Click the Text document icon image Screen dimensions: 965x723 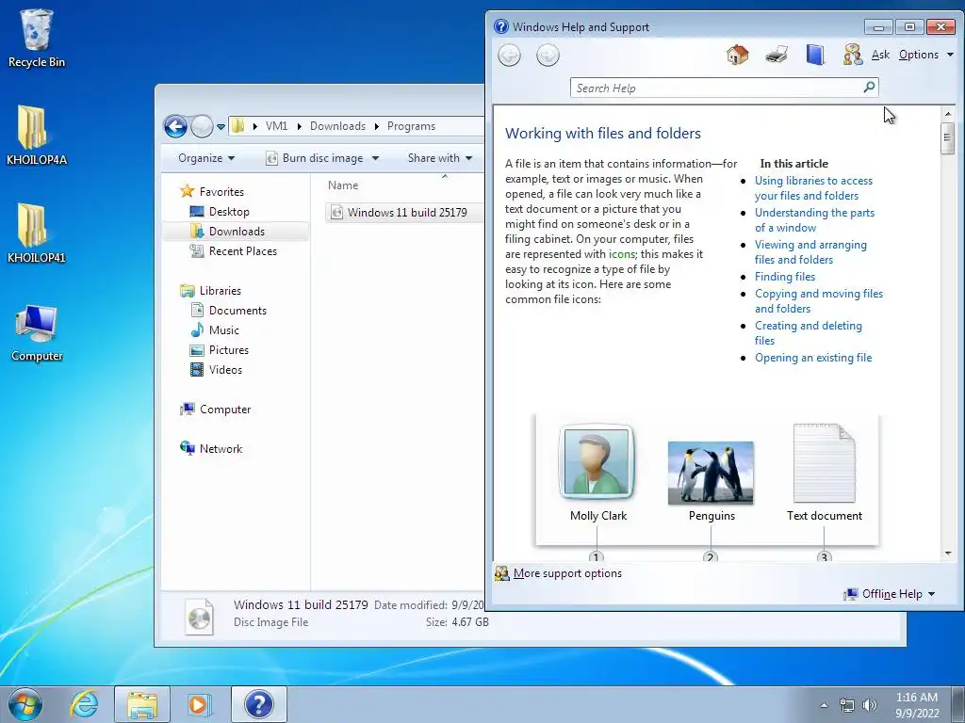[824, 463]
